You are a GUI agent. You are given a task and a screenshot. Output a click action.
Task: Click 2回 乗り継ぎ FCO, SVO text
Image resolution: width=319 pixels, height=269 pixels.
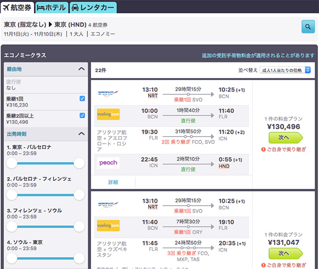click(188, 142)
